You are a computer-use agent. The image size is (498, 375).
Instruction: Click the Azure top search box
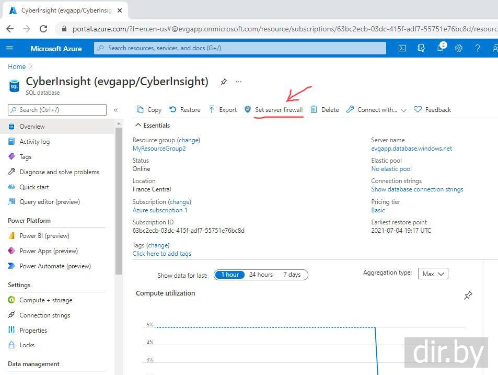coord(240,48)
